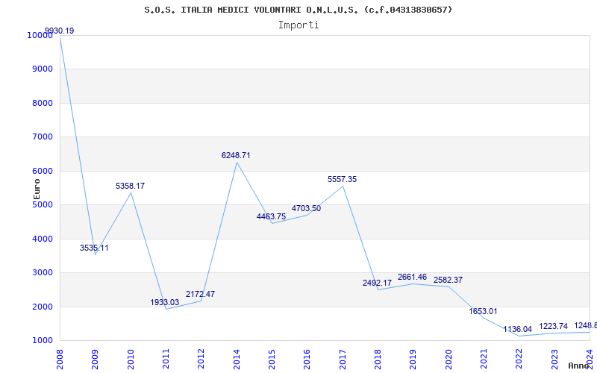This screenshot has width=597, height=373.
Task: Click the 3535.11 data label
Action: tap(94, 248)
